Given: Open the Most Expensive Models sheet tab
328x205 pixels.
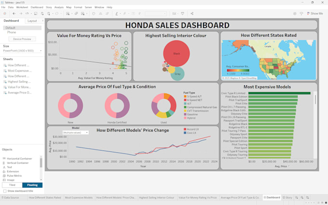Looking at the screenshot, I should point(79,197).
